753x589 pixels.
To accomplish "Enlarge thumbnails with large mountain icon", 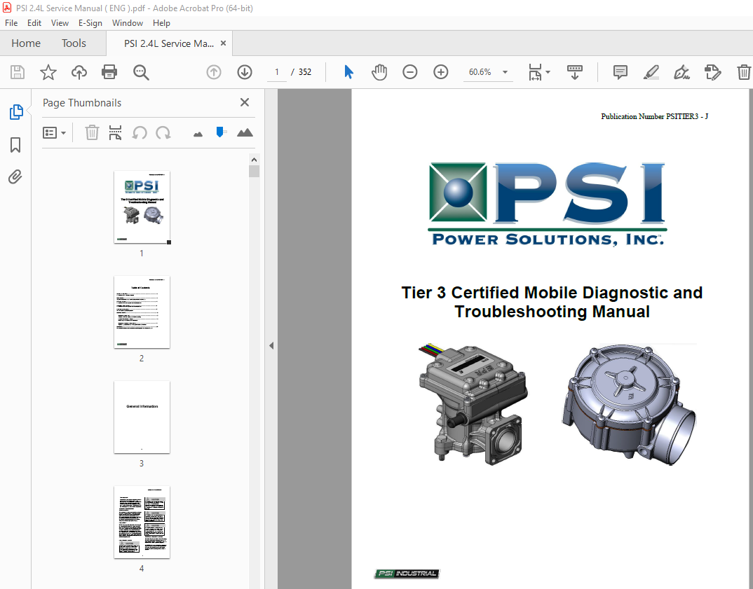I will tap(245, 132).
